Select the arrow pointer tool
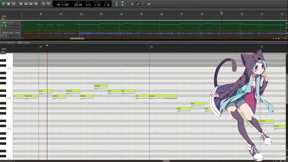This screenshot has height=162, width=288. (132, 4)
